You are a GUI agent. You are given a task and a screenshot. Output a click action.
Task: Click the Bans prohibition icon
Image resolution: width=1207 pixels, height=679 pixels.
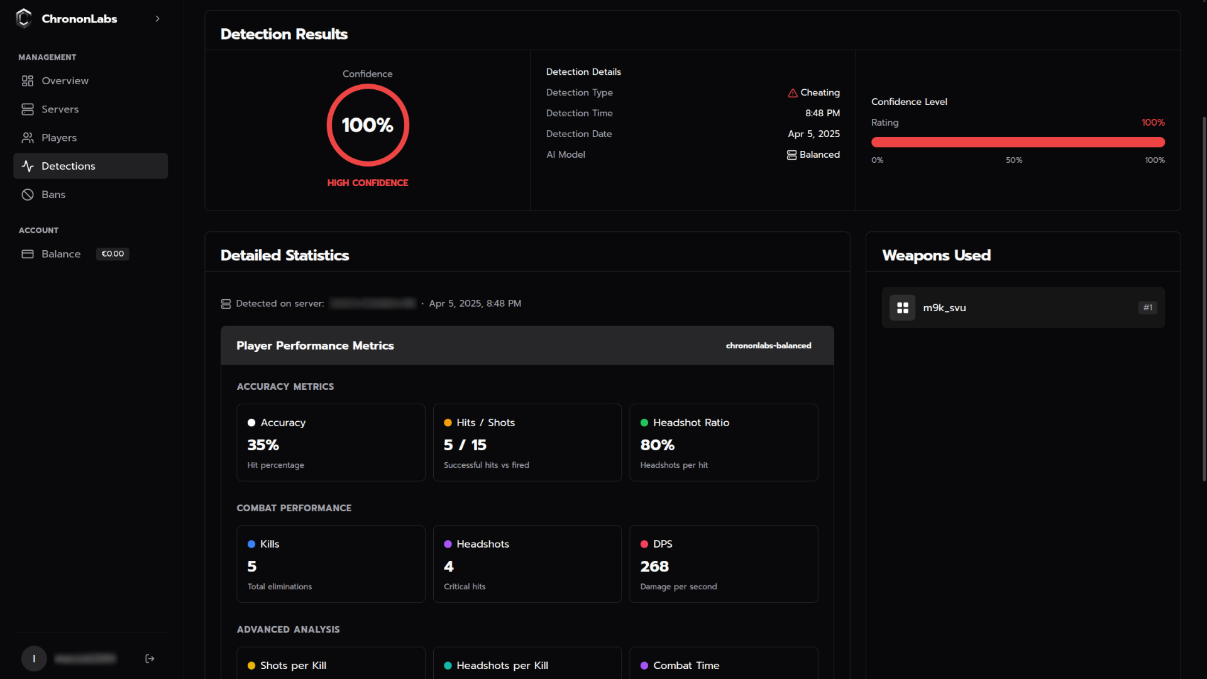pos(27,194)
